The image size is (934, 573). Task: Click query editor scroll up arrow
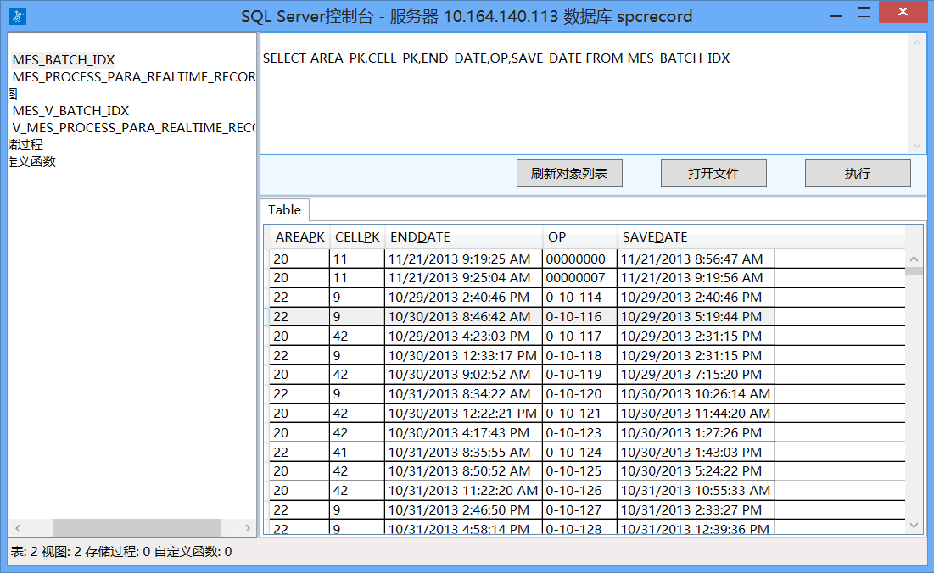(x=917, y=43)
